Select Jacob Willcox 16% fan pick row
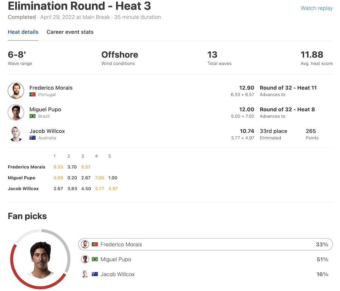The image size is (340, 291). [x=206, y=274]
